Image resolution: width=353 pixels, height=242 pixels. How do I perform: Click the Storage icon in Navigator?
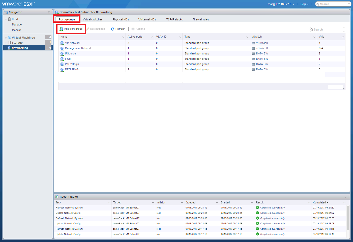pos(9,43)
